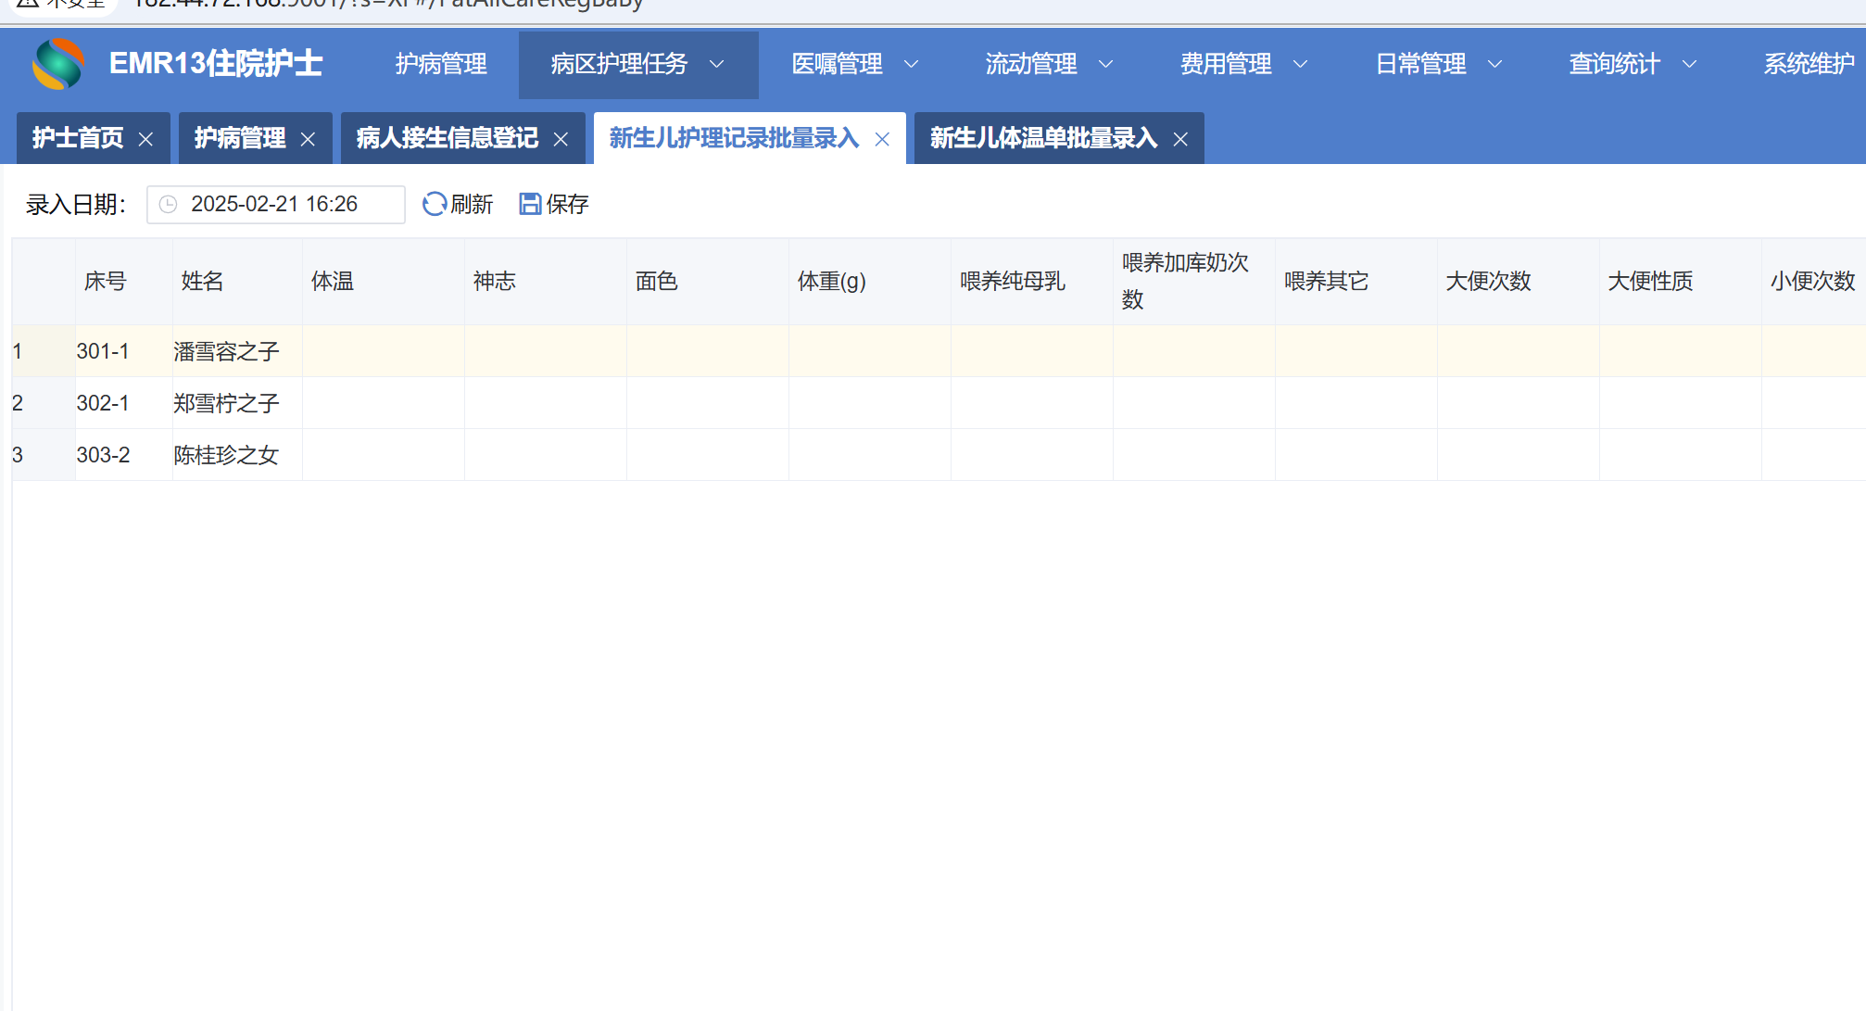Click the EMR13 application logo icon
Viewport: 1866px width, 1011px height.
[x=57, y=64]
